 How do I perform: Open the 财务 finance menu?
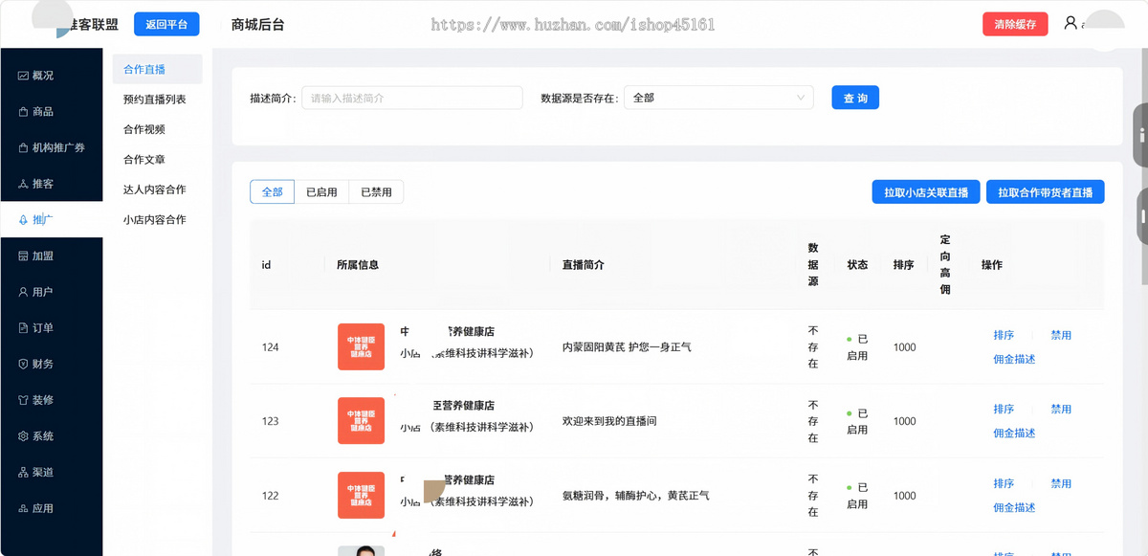pyautogui.click(x=51, y=364)
